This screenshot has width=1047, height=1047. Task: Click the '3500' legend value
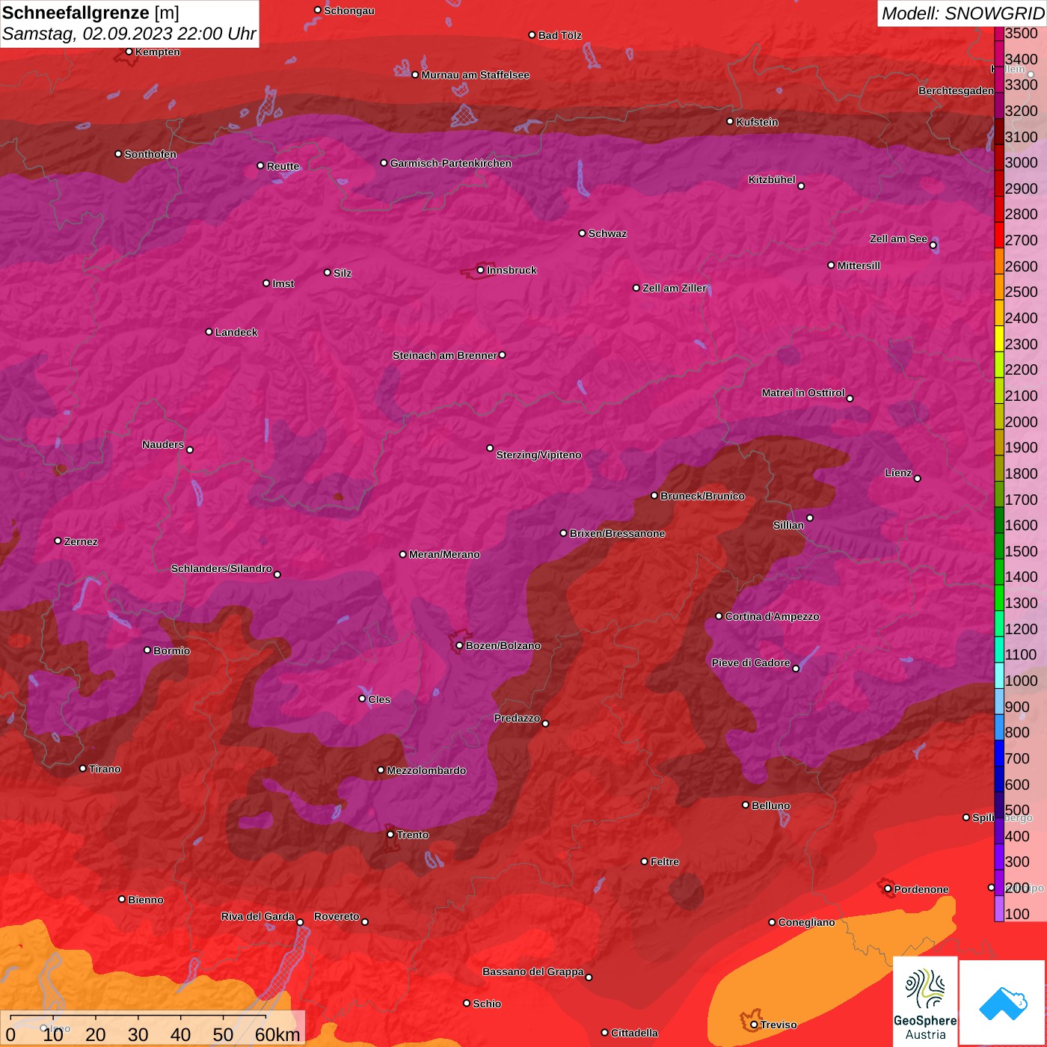(1022, 33)
